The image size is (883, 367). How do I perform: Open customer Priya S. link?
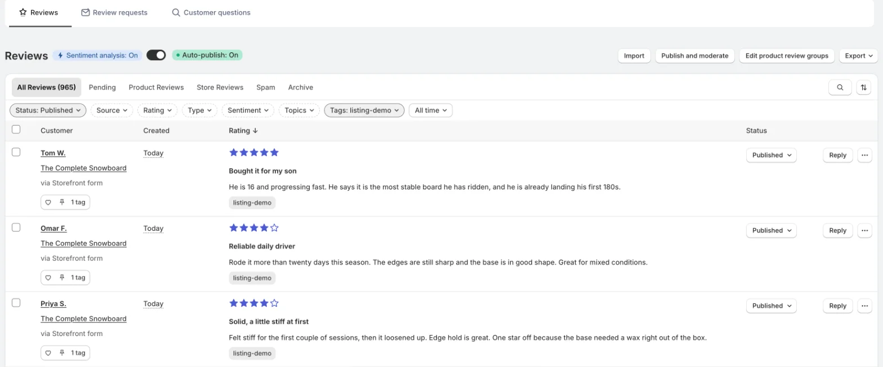point(53,304)
